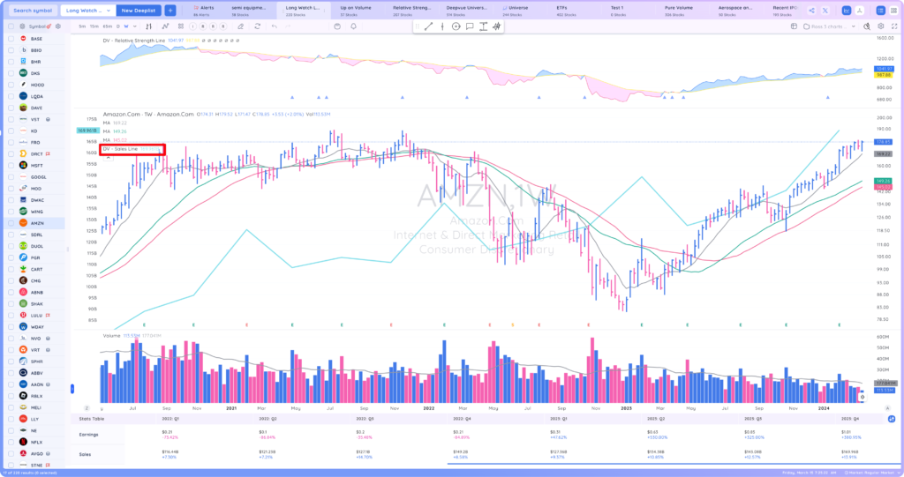Screen dimensions: 904x477
Task: Select the trend line drawing tool
Action: coord(428,26)
